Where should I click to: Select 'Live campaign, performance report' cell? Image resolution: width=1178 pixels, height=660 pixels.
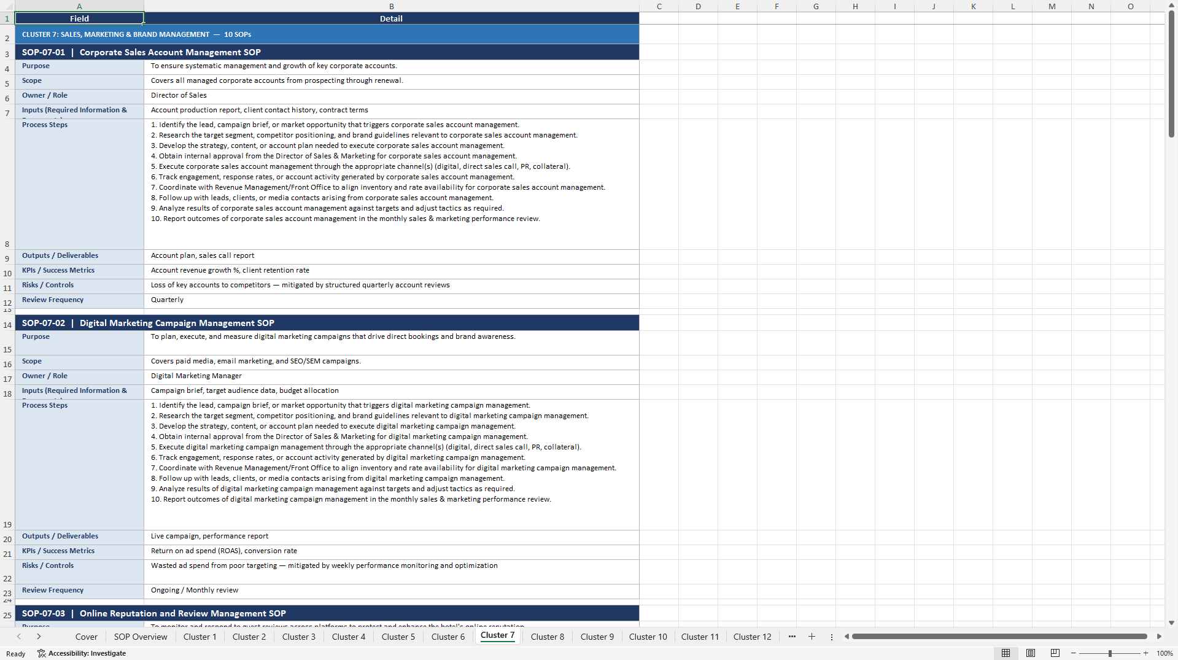click(391, 537)
